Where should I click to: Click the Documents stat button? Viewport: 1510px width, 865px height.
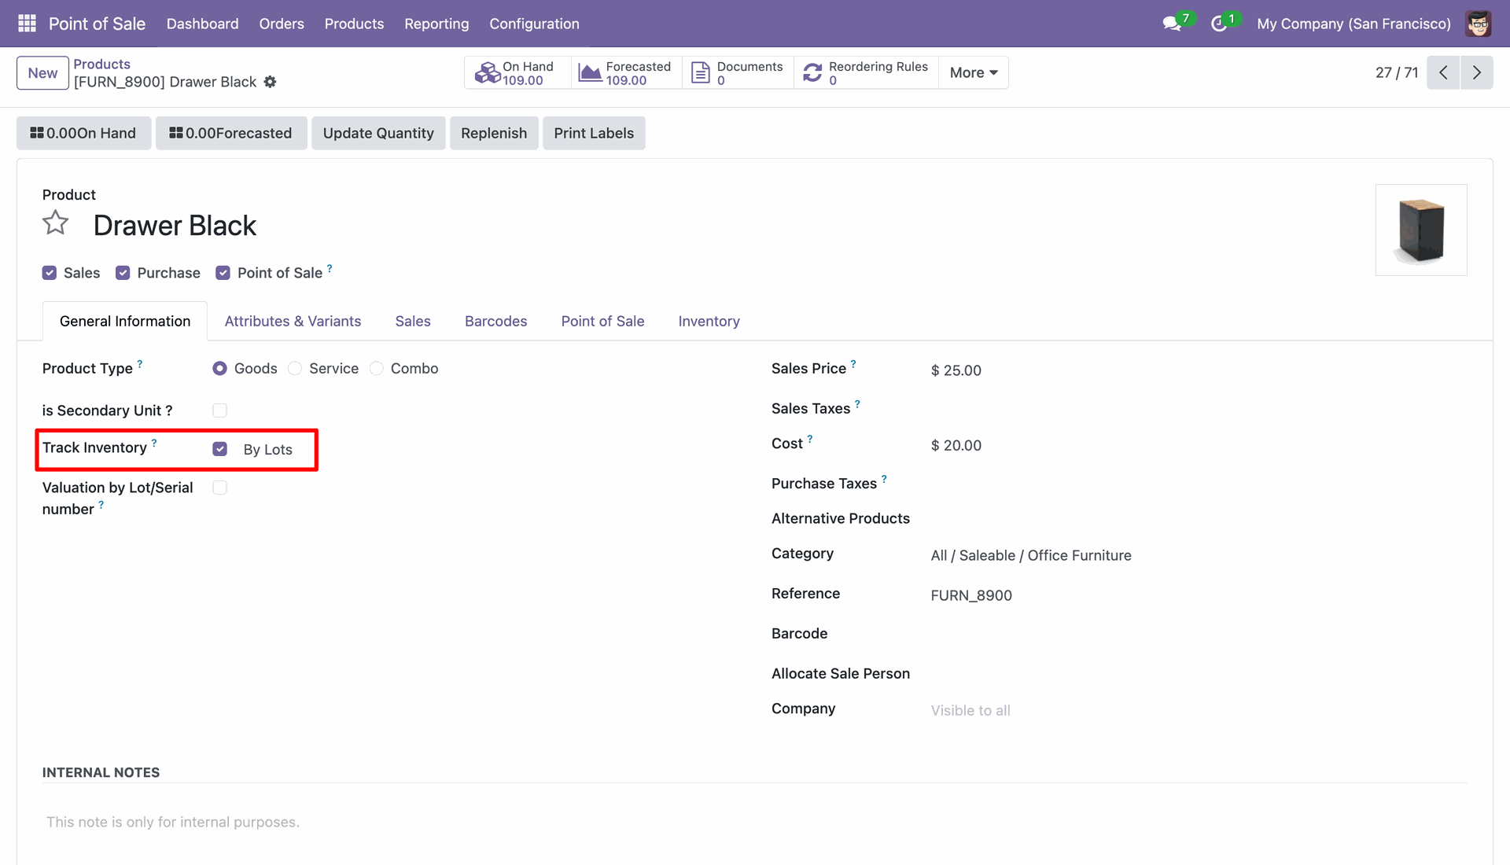coord(738,73)
